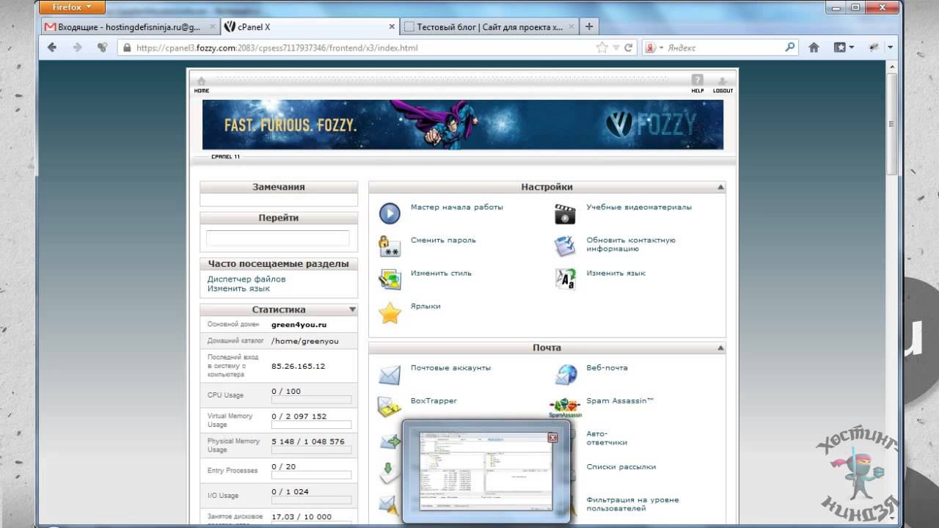
Task: Open Фильтрация на уровне пользователей link
Action: [632, 504]
